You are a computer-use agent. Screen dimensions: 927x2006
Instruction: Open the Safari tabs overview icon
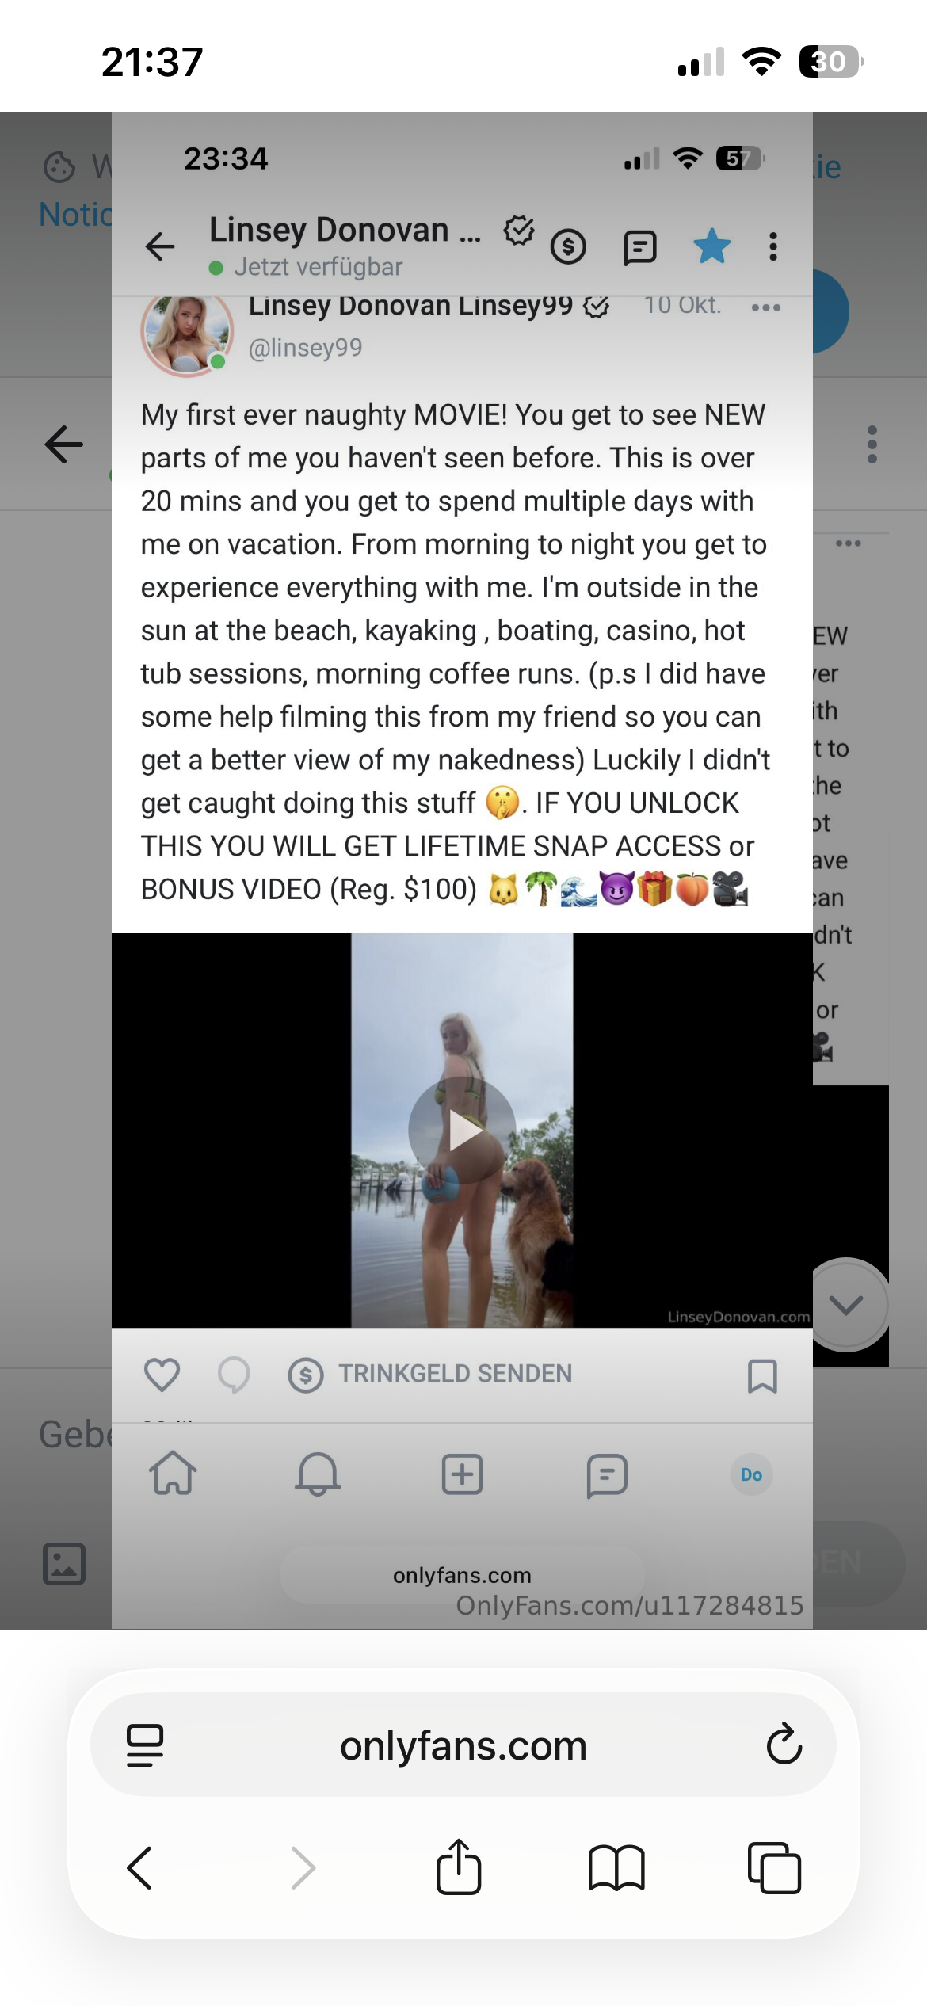point(774,1868)
